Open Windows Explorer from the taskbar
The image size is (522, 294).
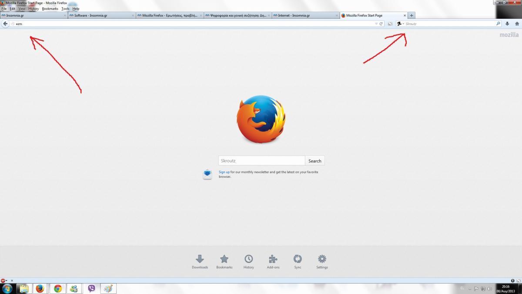(x=24, y=288)
